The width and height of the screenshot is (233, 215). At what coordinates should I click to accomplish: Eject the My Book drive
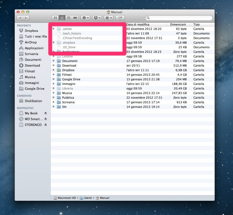[46, 113]
